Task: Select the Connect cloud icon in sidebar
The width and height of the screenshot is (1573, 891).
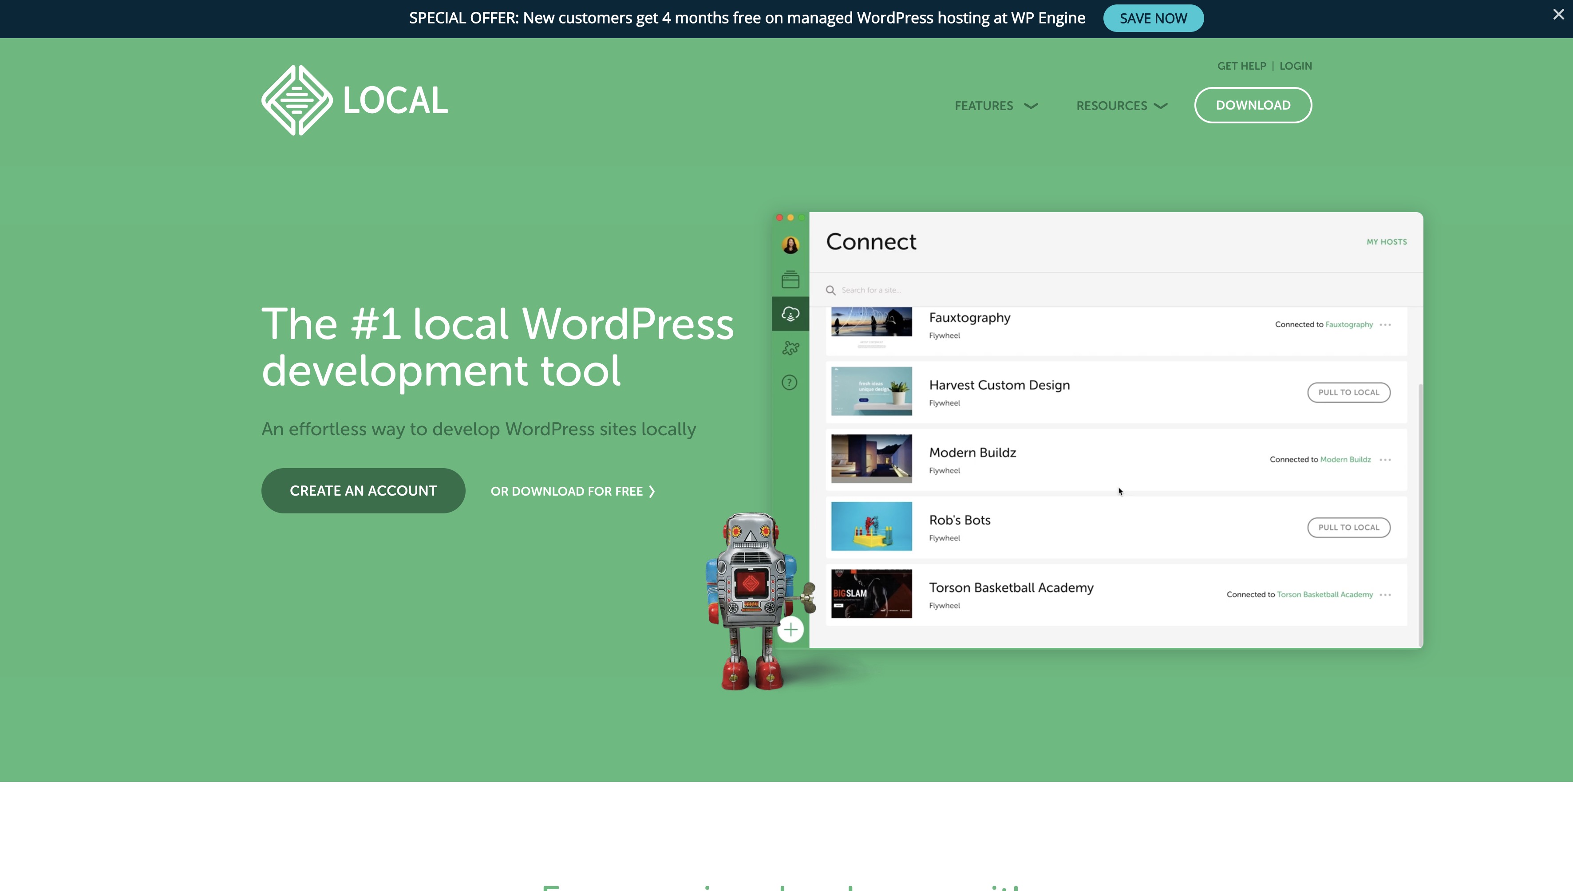Action: pyautogui.click(x=790, y=314)
